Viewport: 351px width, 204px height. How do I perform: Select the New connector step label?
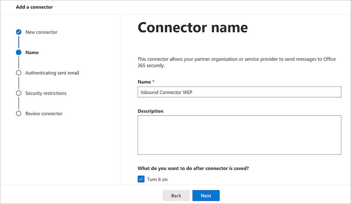pos(41,32)
